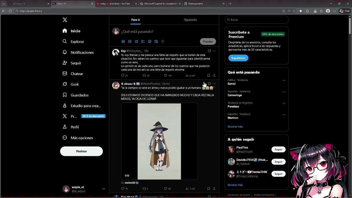The image size is (352, 198).
Task: Bookmark Key's post
Action: click(x=209, y=75)
